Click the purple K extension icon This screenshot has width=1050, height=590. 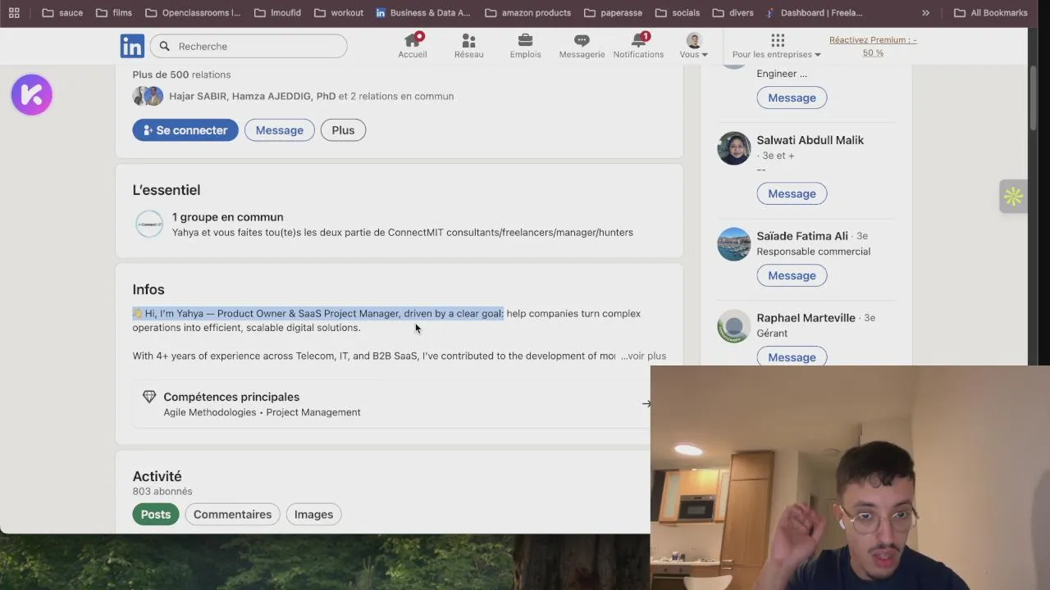point(32,94)
